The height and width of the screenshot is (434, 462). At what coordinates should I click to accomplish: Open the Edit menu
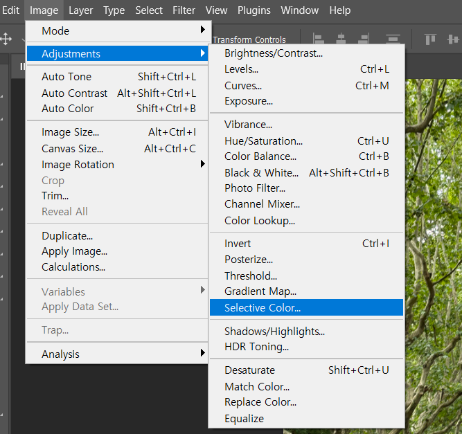(10, 10)
